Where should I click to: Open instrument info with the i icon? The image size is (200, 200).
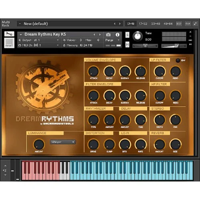pyautogui.click(x=117, y=35)
